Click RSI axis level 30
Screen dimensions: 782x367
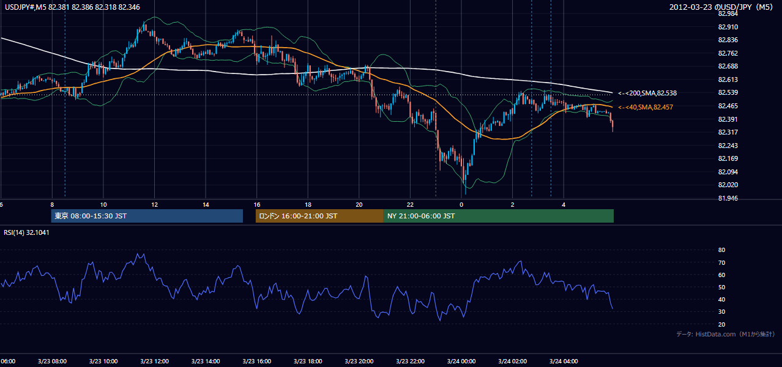pyautogui.click(x=721, y=312)
